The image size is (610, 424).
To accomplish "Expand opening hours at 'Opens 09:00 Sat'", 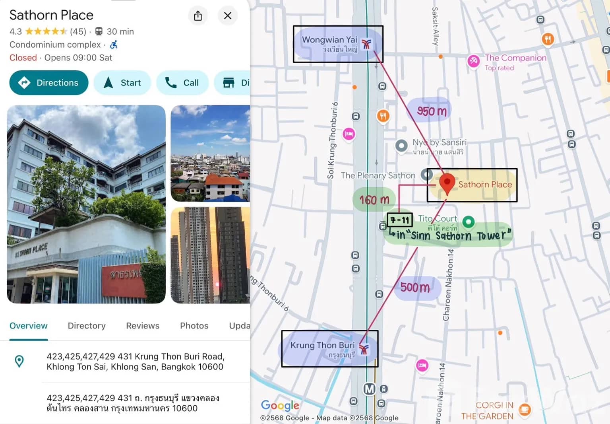I will click(x=78, y=58).
